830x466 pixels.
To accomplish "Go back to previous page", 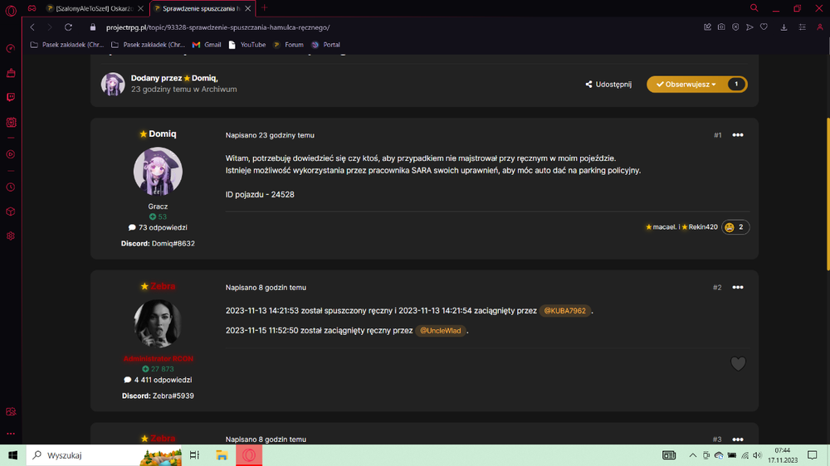I will tap(32, 27).
